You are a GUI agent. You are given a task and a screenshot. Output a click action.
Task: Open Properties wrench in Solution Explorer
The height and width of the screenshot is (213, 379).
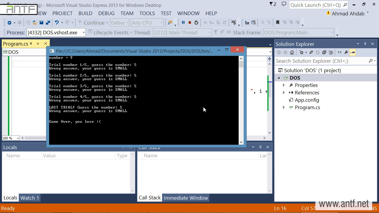346,52
